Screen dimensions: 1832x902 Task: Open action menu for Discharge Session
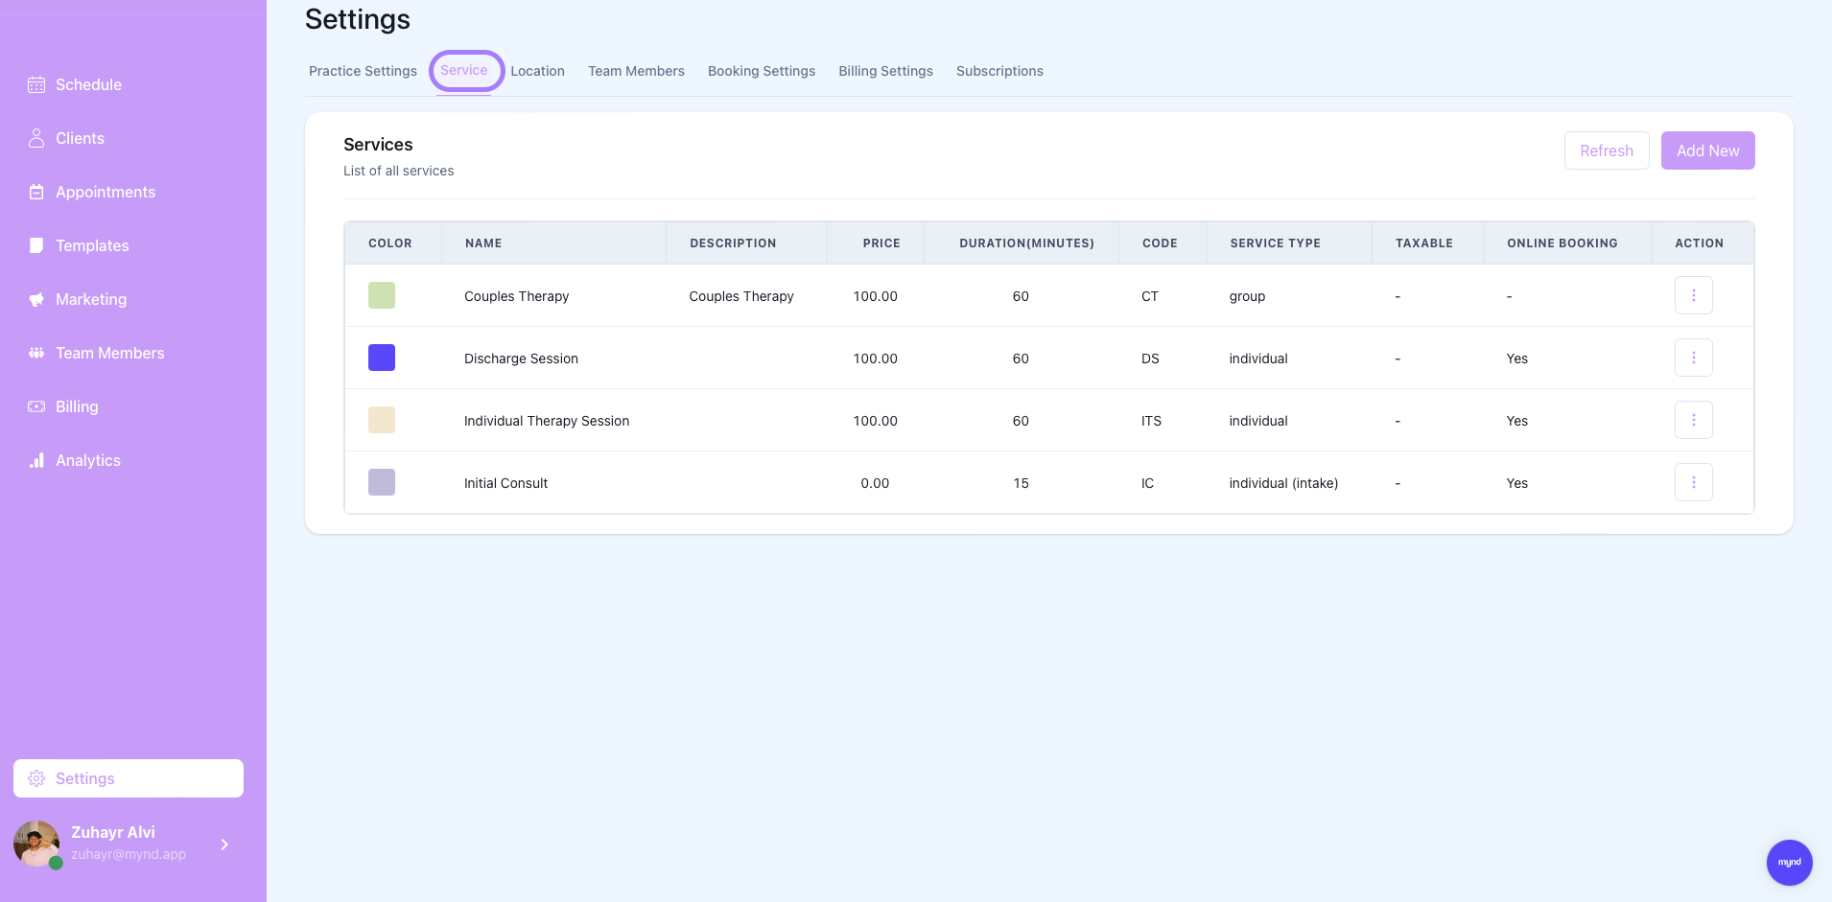[x=1693, y=358]
